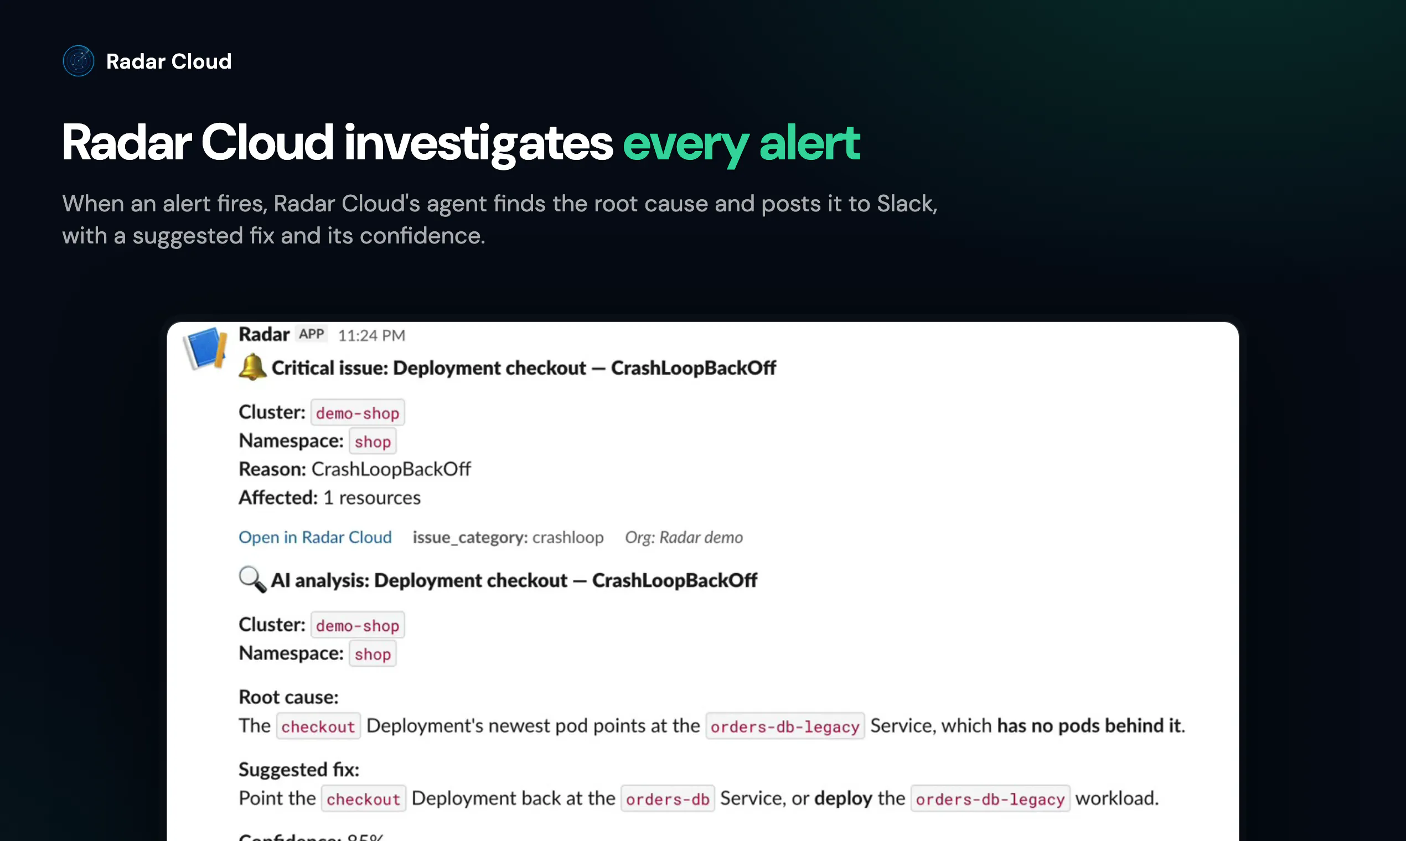Click 'Reason: CrashLoopBackOff' line
The width and height of the screenshot is (1406, 841).
355,469
